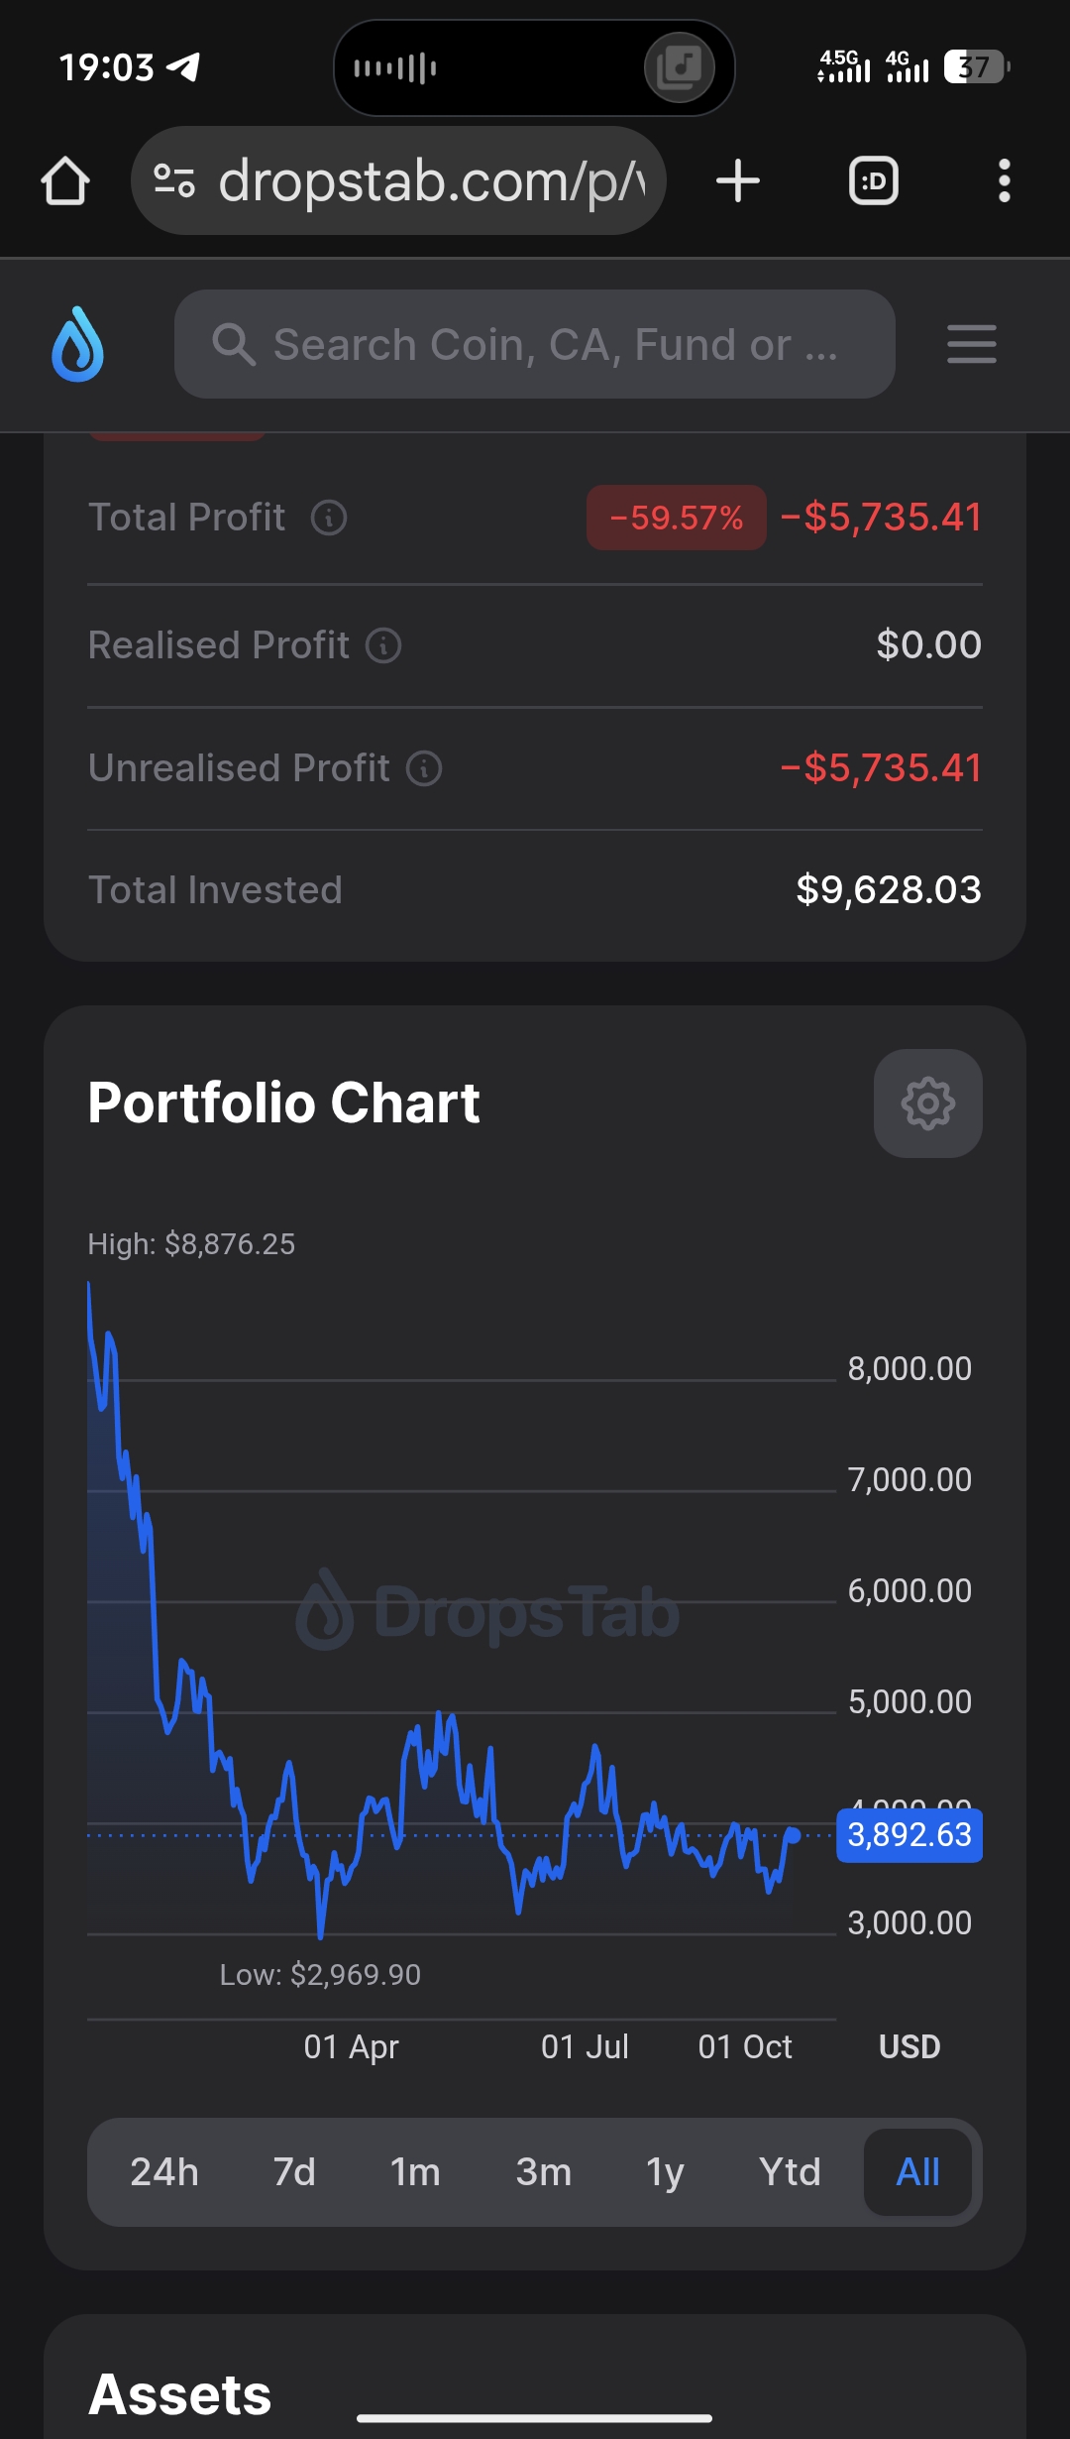
Task: Open a new browser tab
Action: click(x=738, y=181)
